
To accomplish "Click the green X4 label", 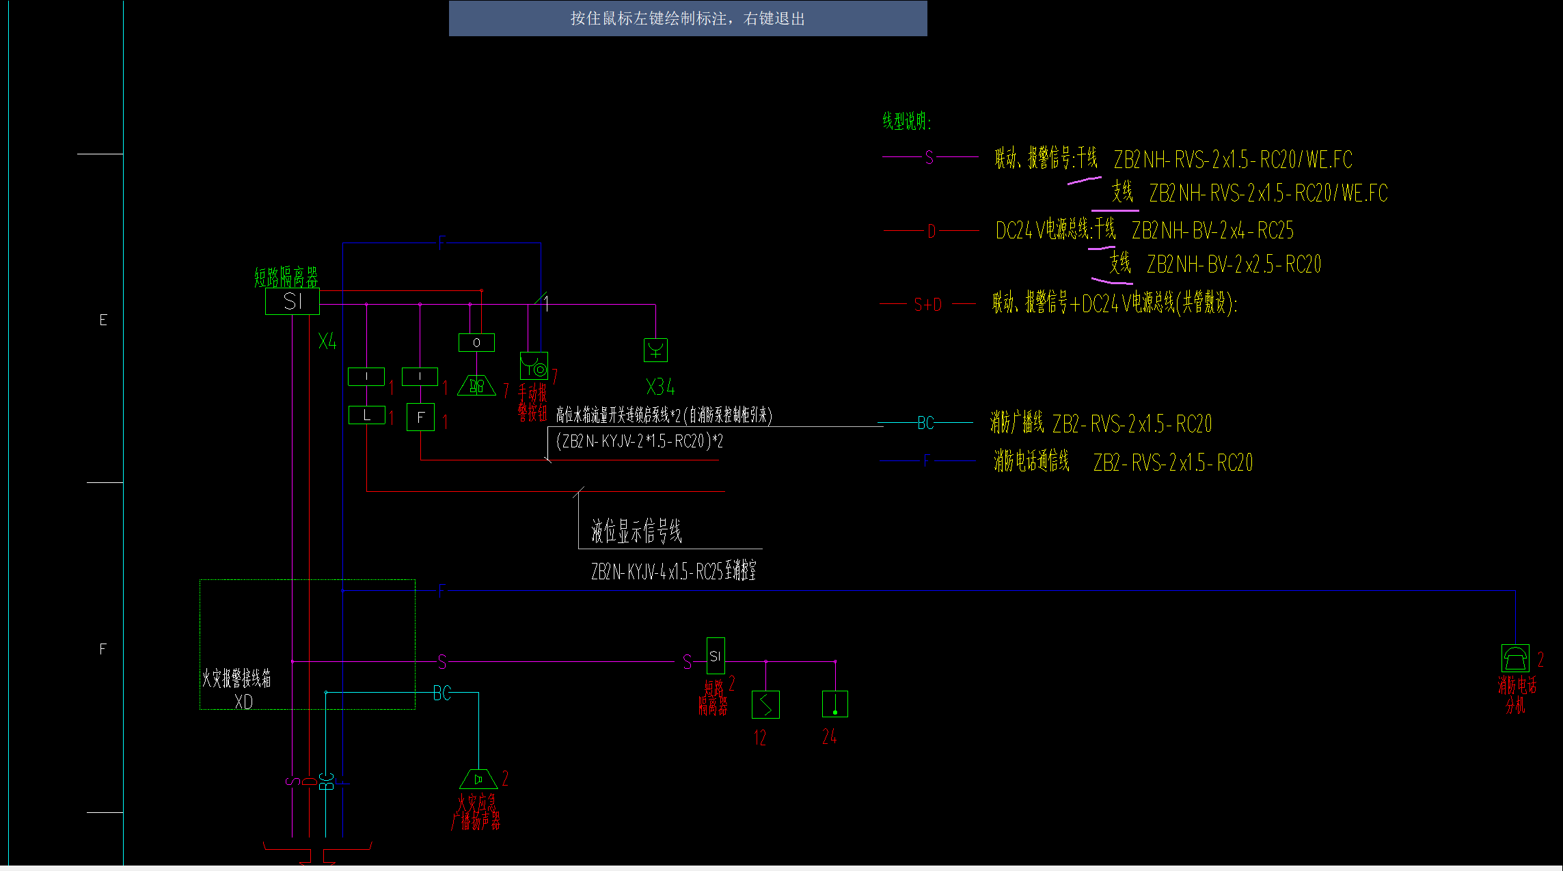I will click(x=327, y=342).
